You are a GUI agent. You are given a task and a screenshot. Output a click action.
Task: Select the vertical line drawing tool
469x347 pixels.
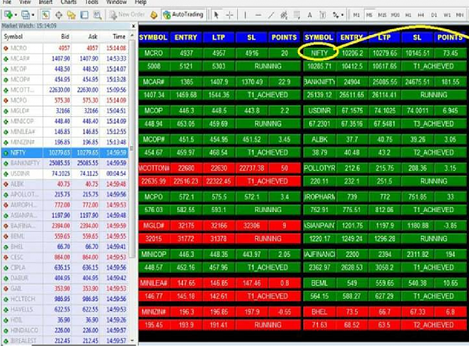point(245,15)
